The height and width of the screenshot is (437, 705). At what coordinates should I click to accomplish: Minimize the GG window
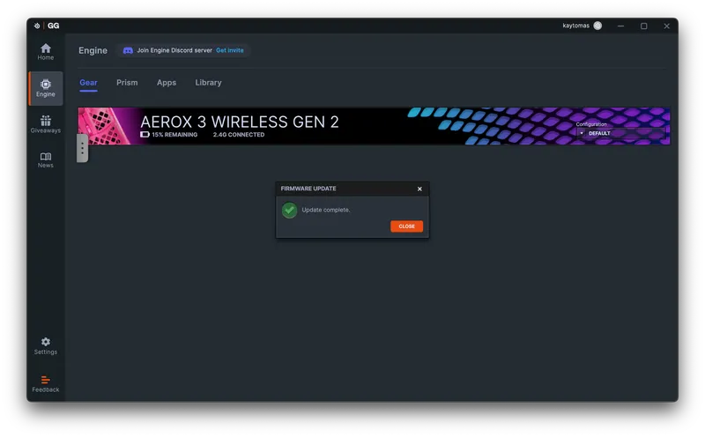pyautogui.click(x=620, y=26)
